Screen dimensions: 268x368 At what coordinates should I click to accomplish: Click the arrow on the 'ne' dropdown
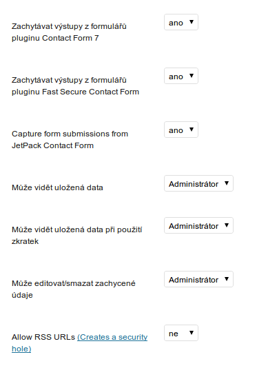click(192, 333)
